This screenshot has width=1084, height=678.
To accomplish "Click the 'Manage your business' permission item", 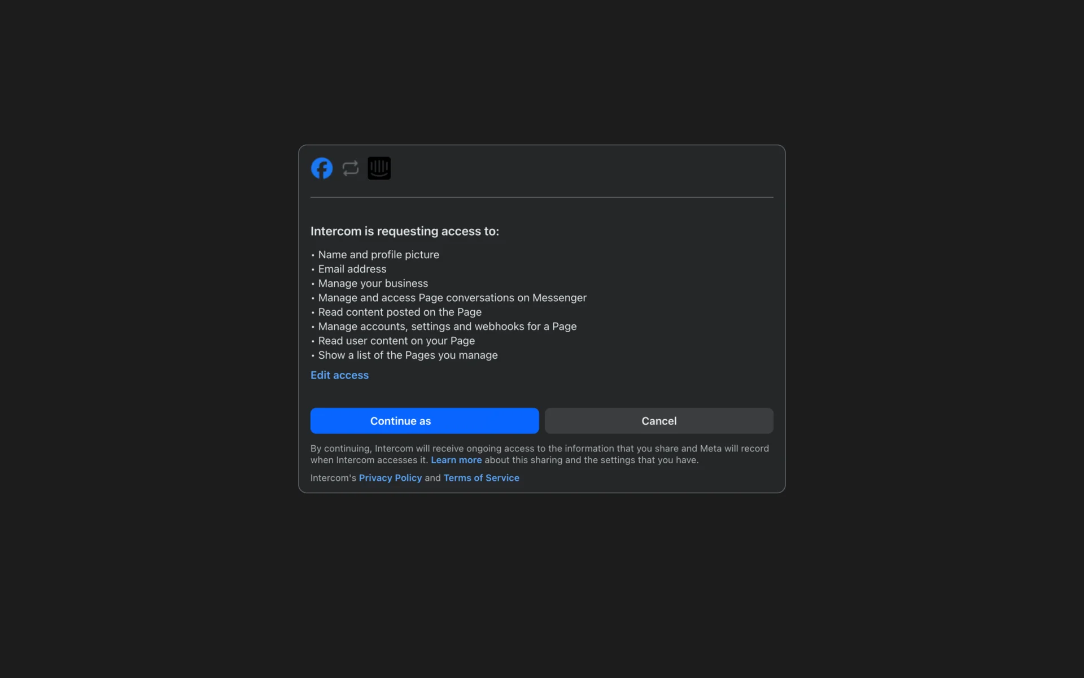I will coord(373,284).
